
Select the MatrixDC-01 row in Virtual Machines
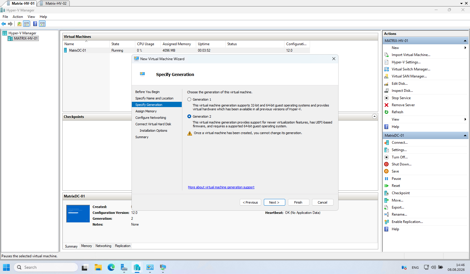coord(186,50)
